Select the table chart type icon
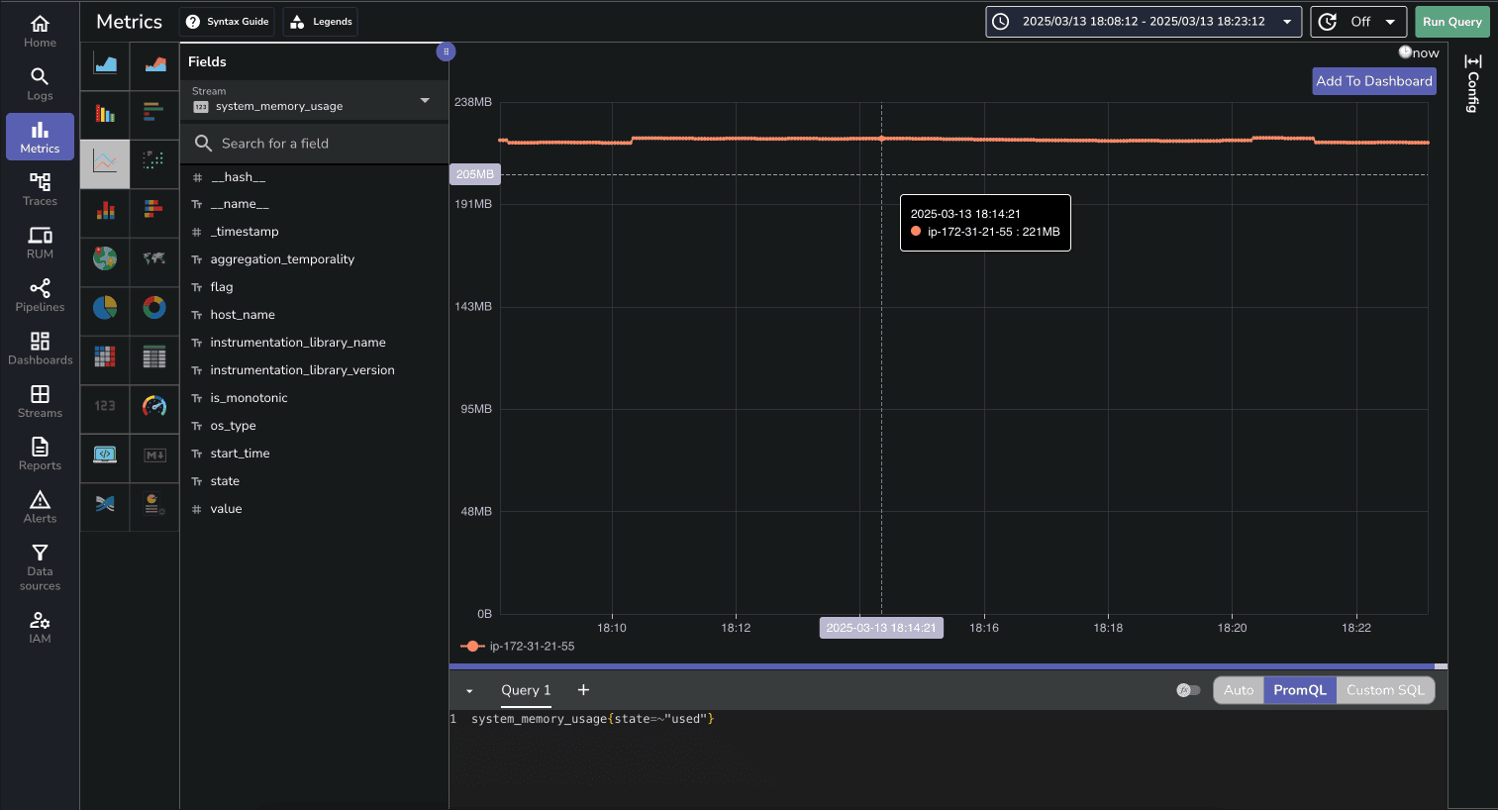Viewport: 1498px width, 810px height. point(154,356)
